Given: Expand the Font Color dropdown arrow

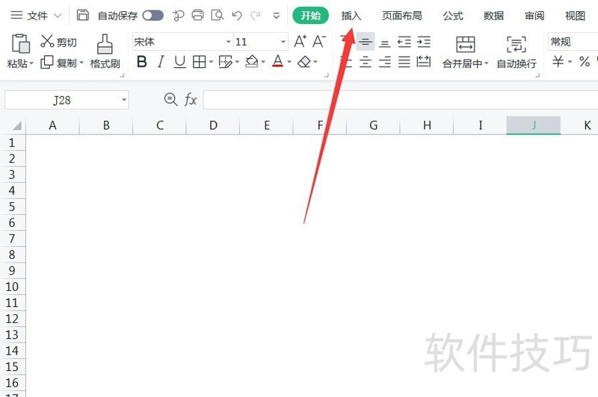Looking at the screenshot, I should coord(289,62).
